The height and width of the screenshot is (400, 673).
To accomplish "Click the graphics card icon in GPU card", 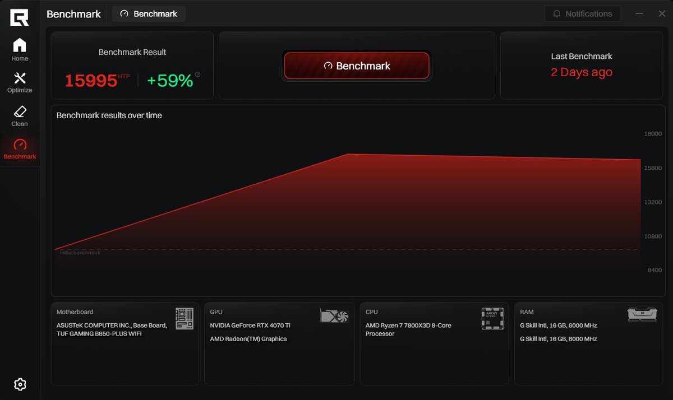I will pyautogui.click(x=334, y=316).
